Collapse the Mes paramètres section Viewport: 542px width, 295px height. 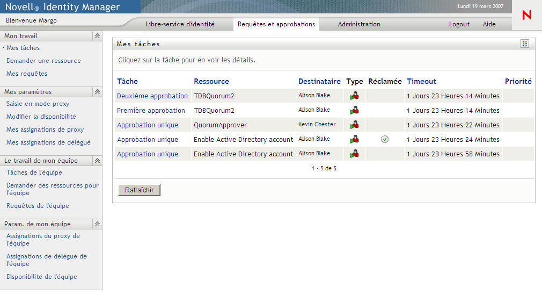click(x=98, y=92)
